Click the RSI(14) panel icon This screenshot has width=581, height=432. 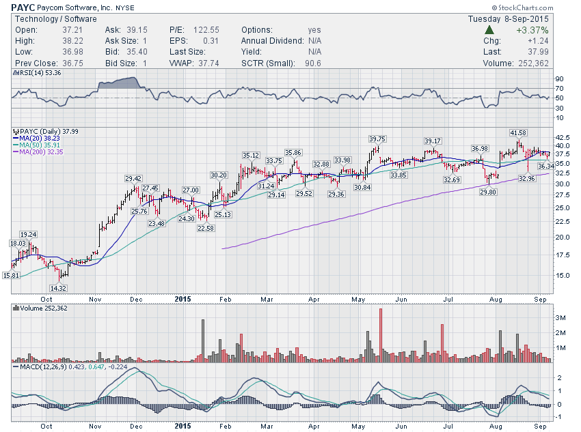coord(16,73)
